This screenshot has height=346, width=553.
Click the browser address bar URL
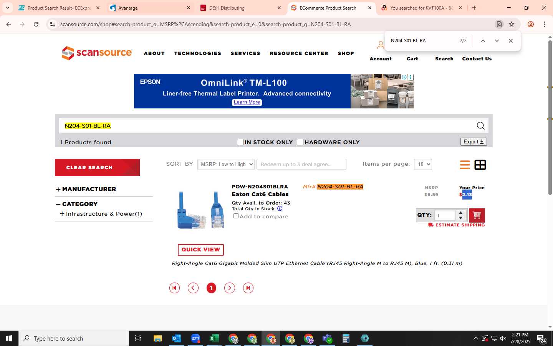(205, 24)
